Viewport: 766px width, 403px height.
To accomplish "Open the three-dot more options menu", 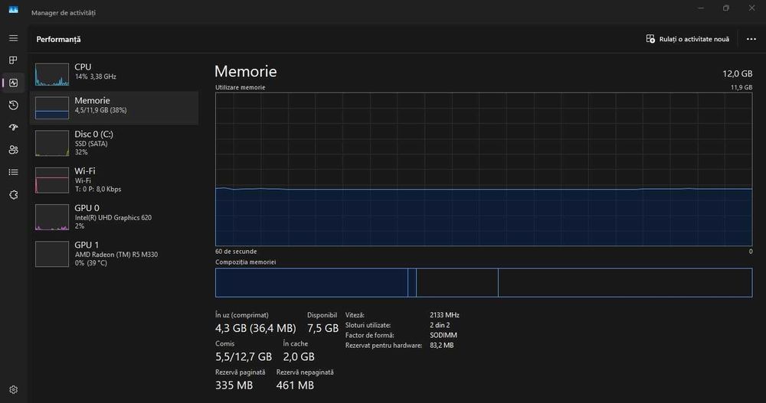I will point(751,39).
